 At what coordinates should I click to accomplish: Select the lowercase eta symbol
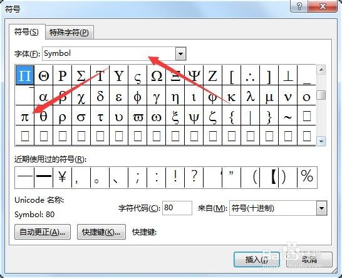[x=175, y=95]
